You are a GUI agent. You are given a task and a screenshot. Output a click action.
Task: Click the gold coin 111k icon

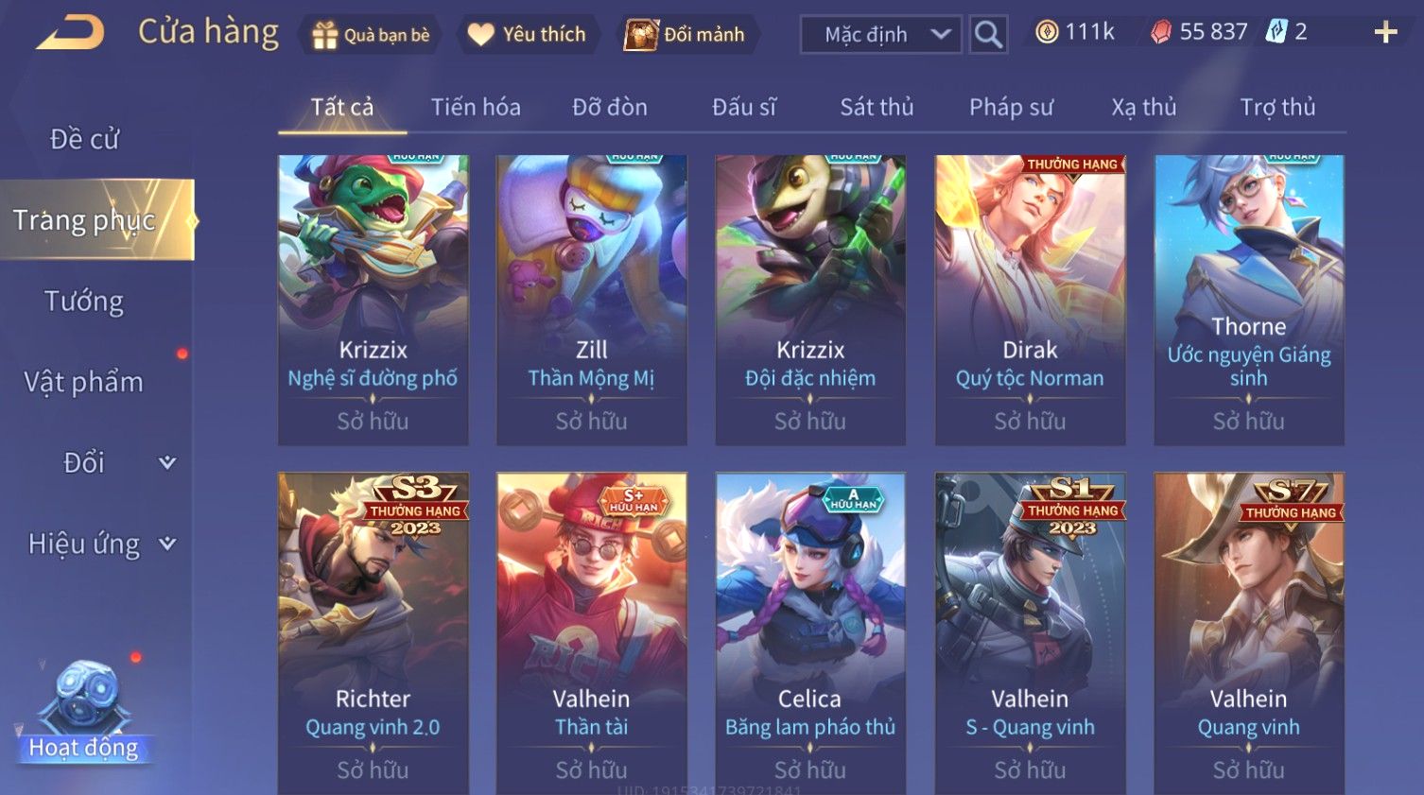coord(1046,32)
